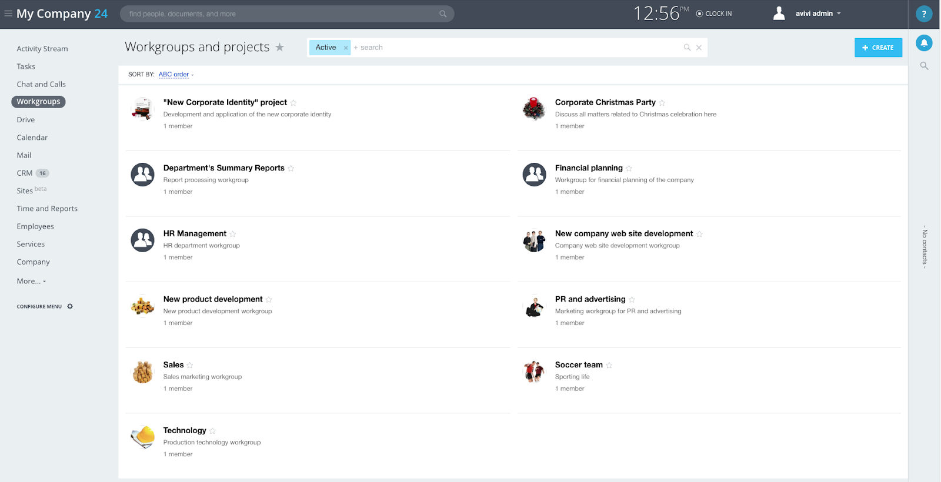Expand the avivi admin user menu
Image resolution: width=941 pixels, height=482 pixels.
(x=818, y=14)
